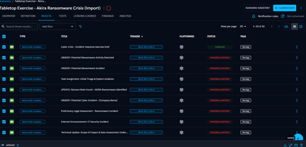Expand the Rows per page dropdown
Screen dimensions: 306x147
[243, 27]
